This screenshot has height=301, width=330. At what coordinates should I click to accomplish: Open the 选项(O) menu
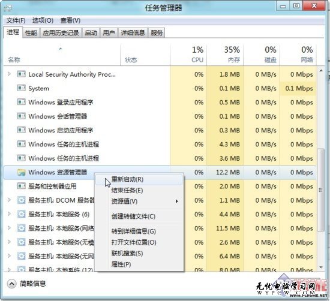click(x=43, y=20)
